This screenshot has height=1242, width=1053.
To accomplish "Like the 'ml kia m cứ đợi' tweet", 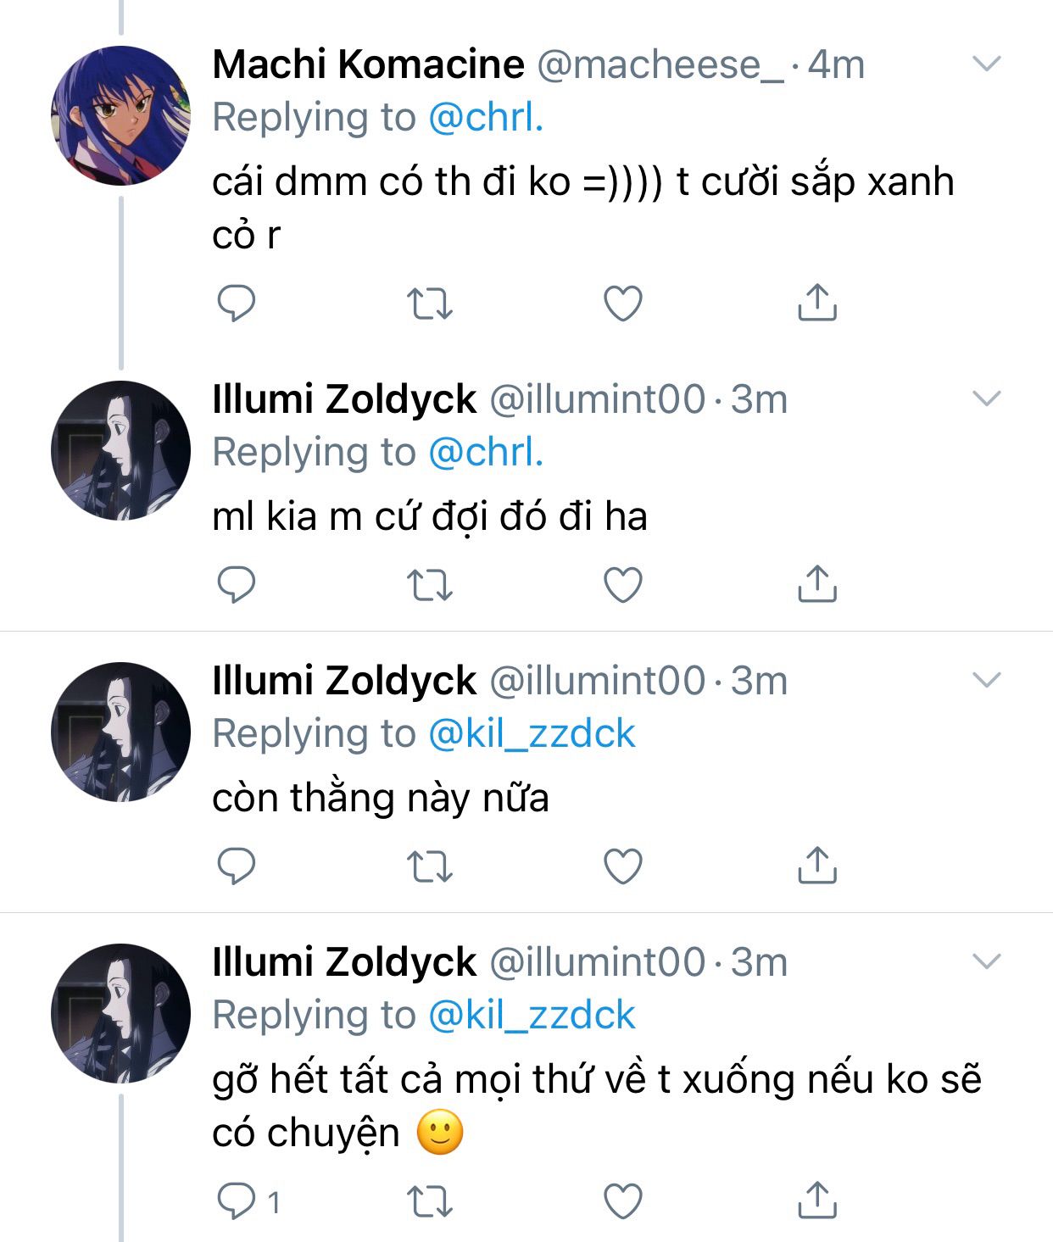I will coord(622,585).
